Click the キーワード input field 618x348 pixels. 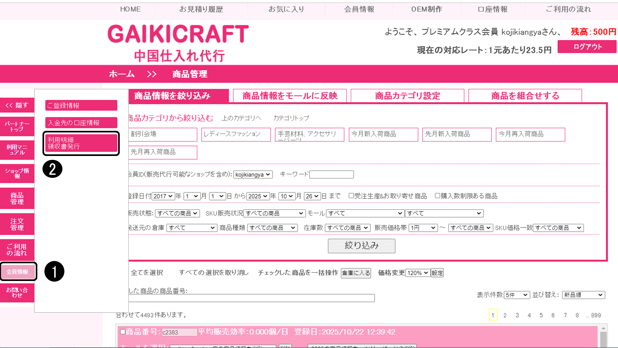331,174
